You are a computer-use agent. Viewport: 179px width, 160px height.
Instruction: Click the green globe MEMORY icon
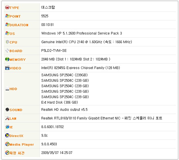click(x=7, y=59)
